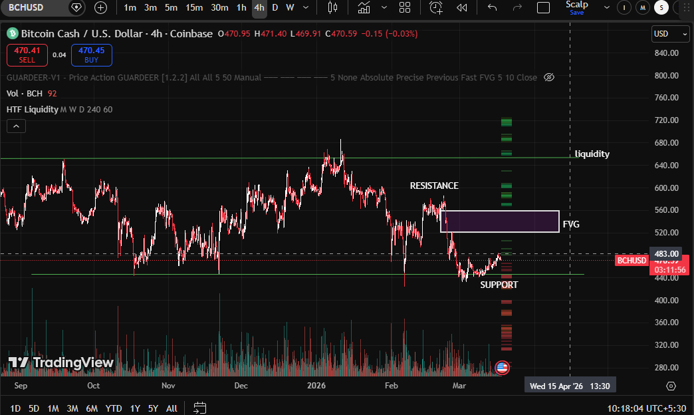Toggle fullscreen with the rectangle icon
Image resolution: width=694 pixels, height=415 pixels.
[x=543, y=8]
